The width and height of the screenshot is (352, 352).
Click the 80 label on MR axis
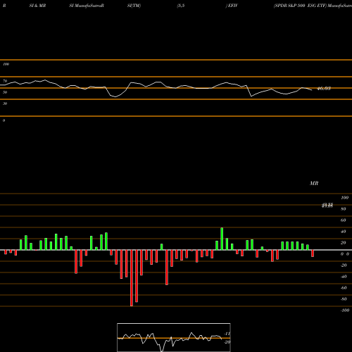point(344,209)
